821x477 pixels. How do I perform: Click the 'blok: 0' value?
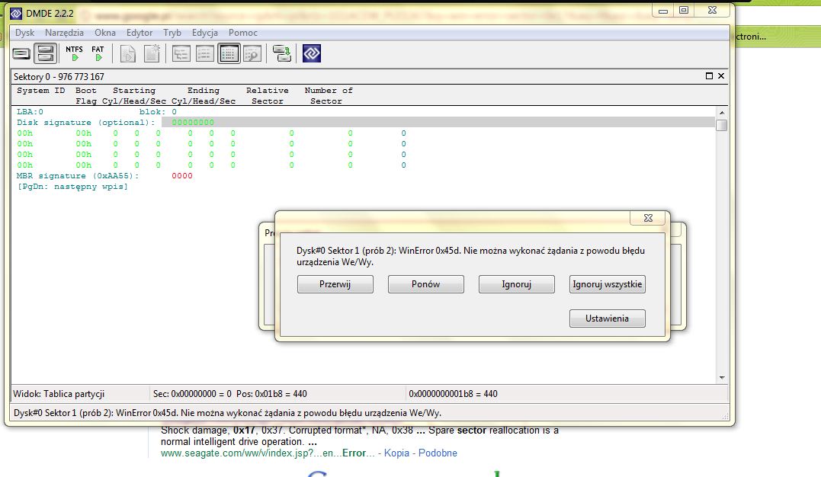click(x=158, y=112)
